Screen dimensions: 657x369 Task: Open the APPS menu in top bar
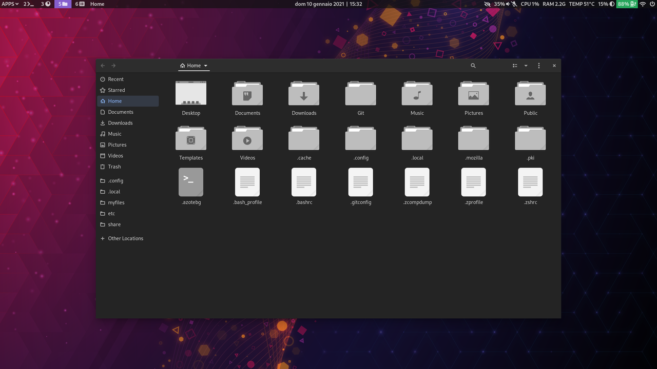pos(10,4)
